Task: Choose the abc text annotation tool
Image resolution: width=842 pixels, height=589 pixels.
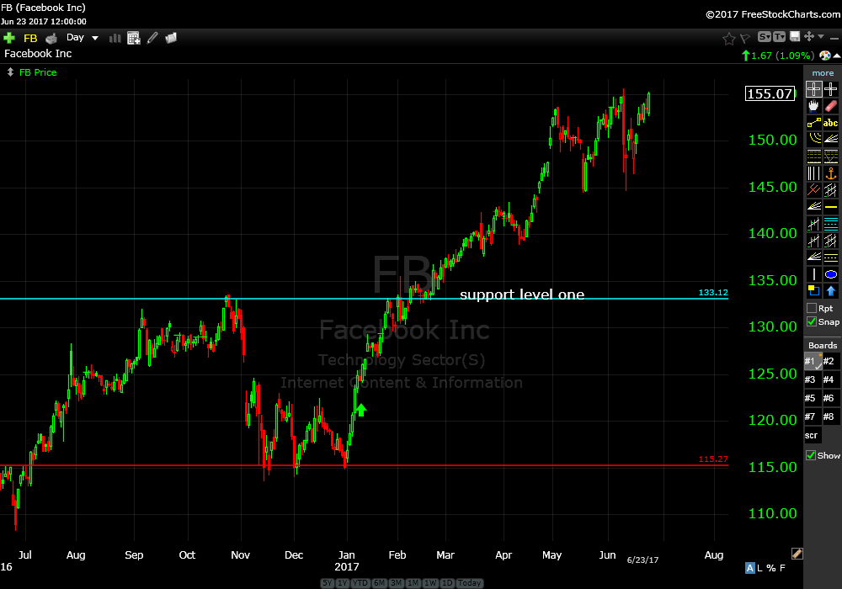Action: [x=831, y=123]
